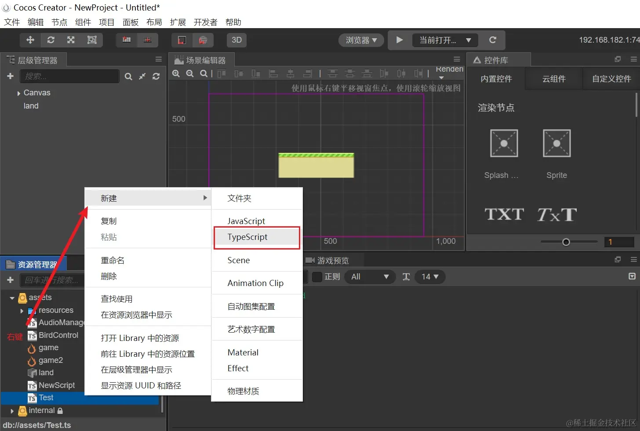The width and height of the screenshot is (640, 431).
Task: Add a node with hierarchy plus button
Action: coord(11,76)
